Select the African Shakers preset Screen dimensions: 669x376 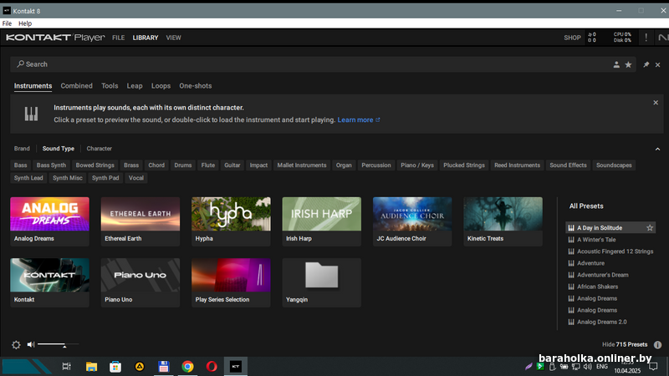tap(610, 287)
